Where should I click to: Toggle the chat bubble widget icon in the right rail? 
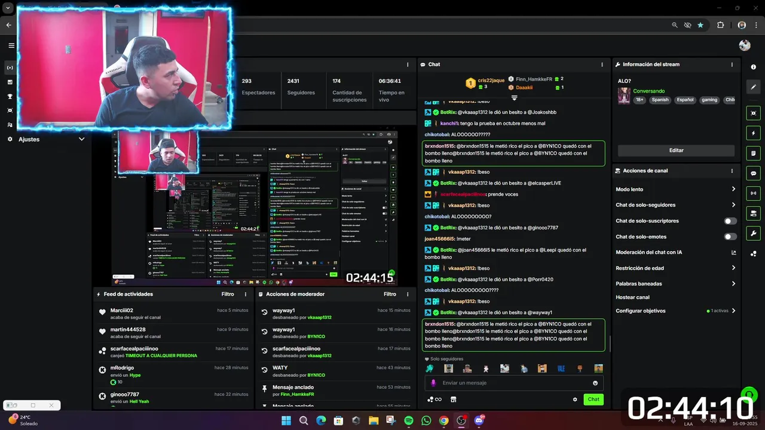(x=753, y=173)
